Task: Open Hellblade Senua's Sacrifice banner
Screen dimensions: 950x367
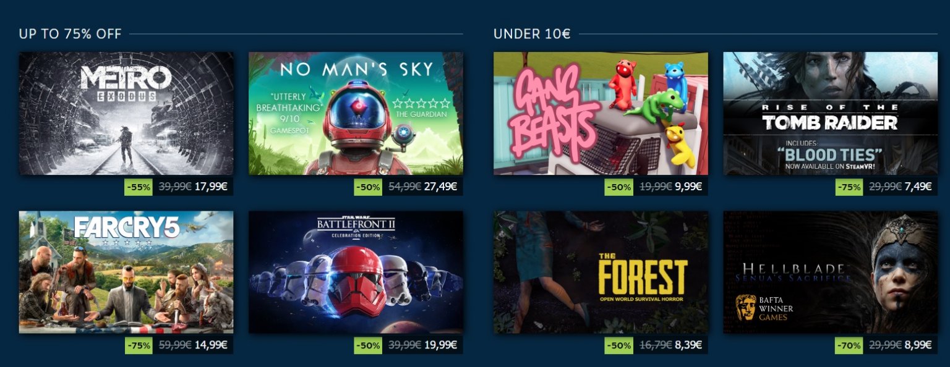Action: coord(831,272)
